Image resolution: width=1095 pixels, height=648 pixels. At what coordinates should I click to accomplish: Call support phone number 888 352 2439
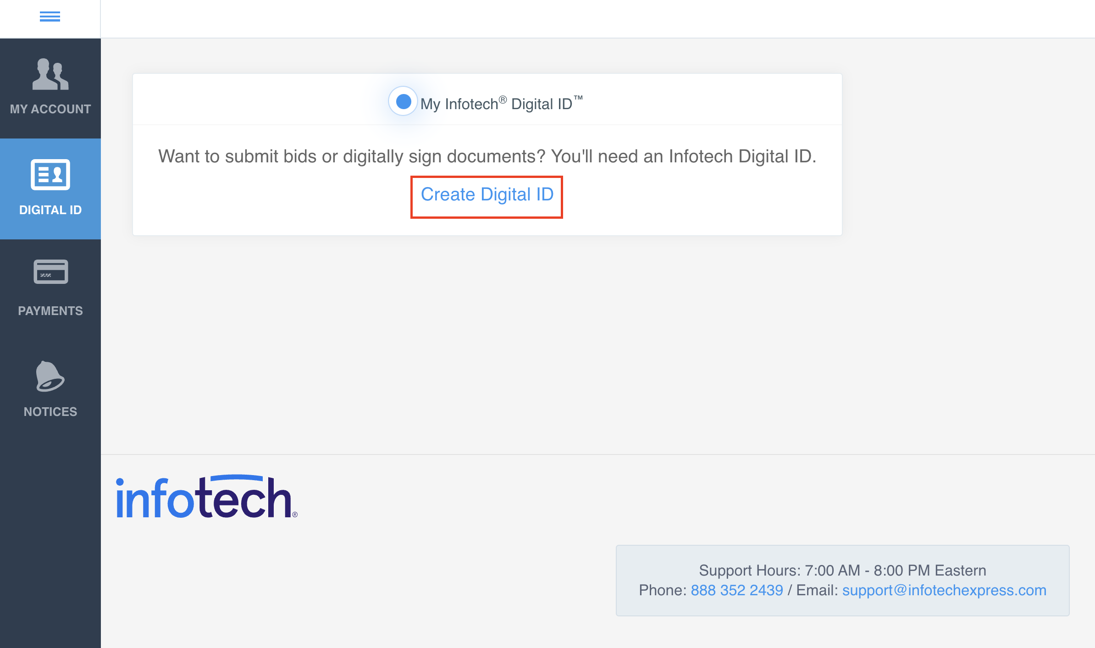pos(736,590)
